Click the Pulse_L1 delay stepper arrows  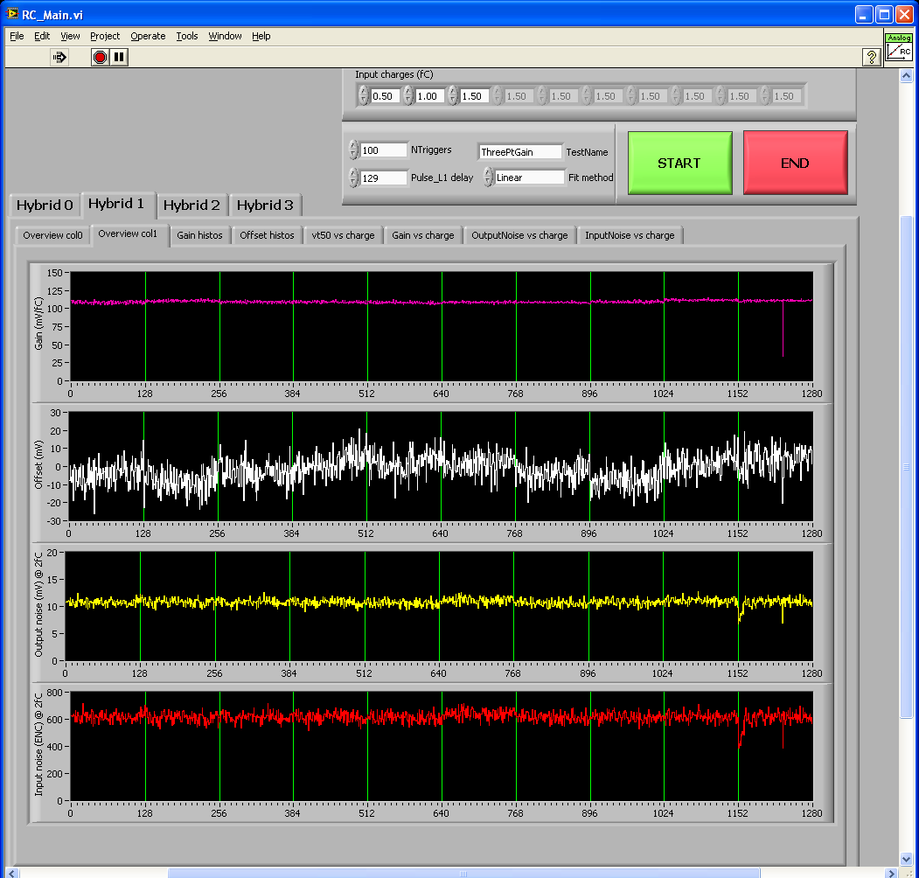[x=353, y=178]
